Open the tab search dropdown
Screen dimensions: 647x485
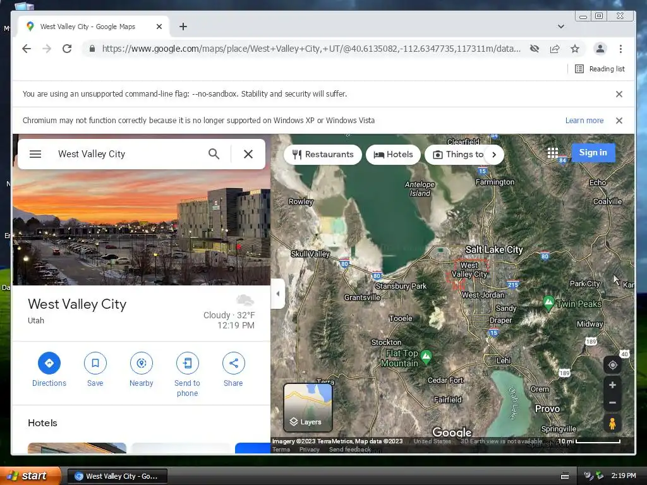point(561,27)
